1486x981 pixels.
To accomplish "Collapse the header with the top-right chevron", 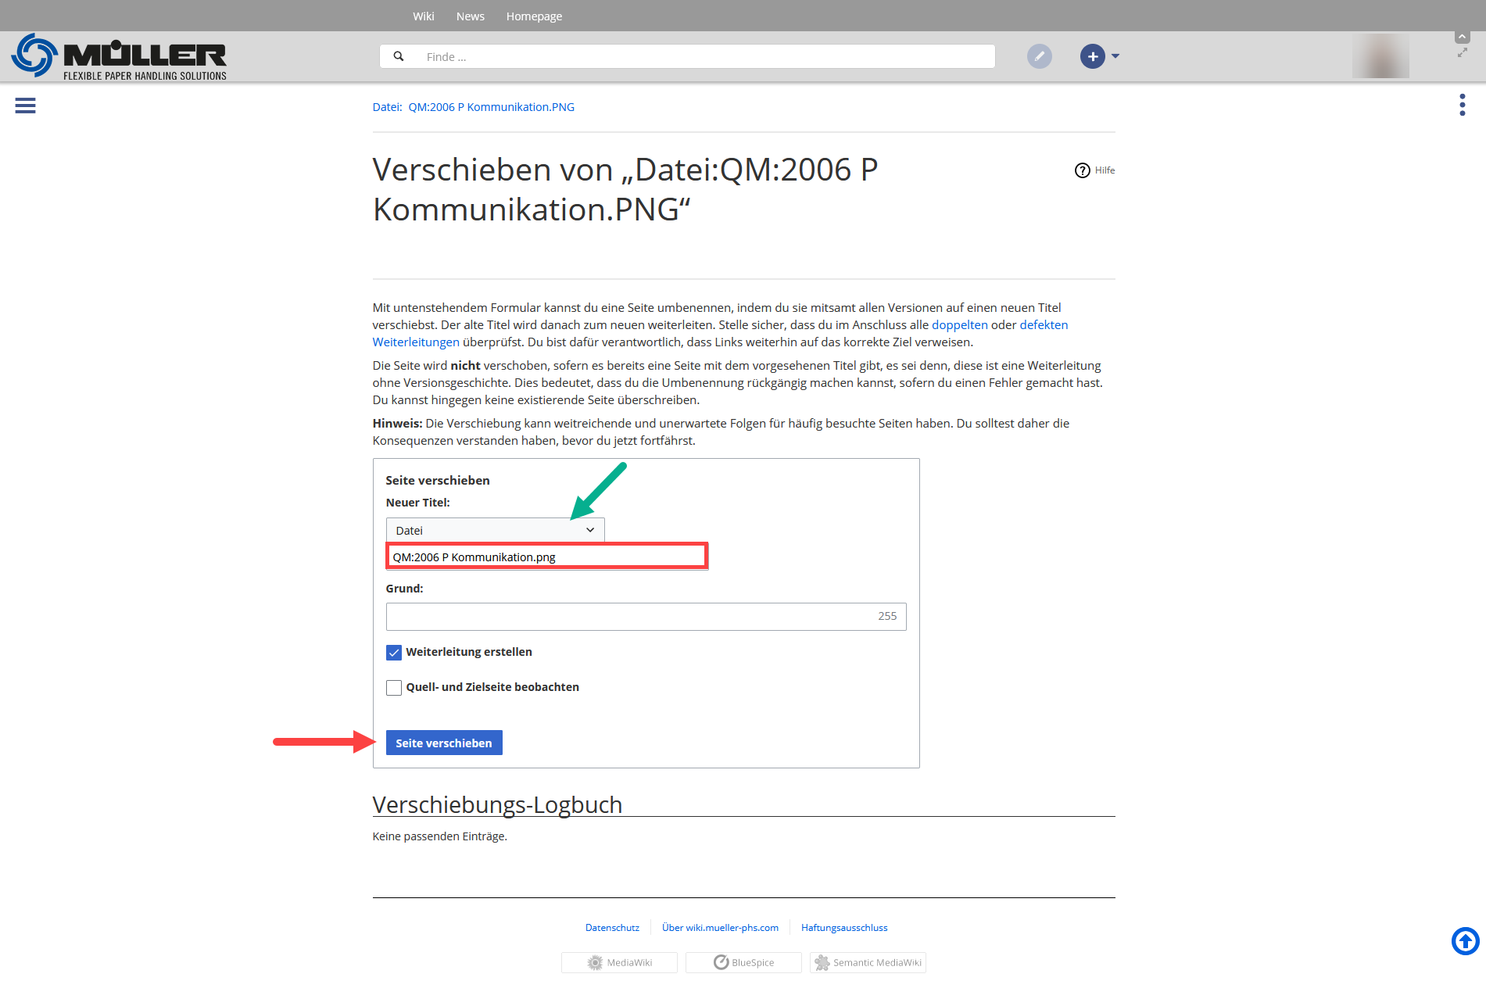I will [1462, 37].
